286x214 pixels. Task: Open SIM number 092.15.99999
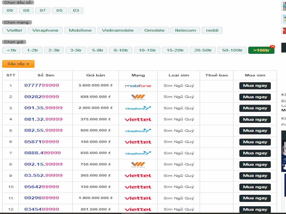click(43, 164)
